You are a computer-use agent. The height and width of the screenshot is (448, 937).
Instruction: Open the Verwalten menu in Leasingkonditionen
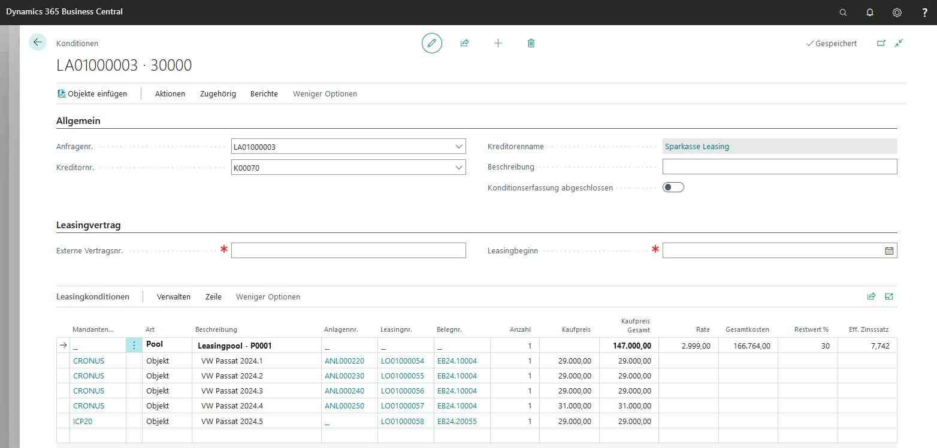174,296
